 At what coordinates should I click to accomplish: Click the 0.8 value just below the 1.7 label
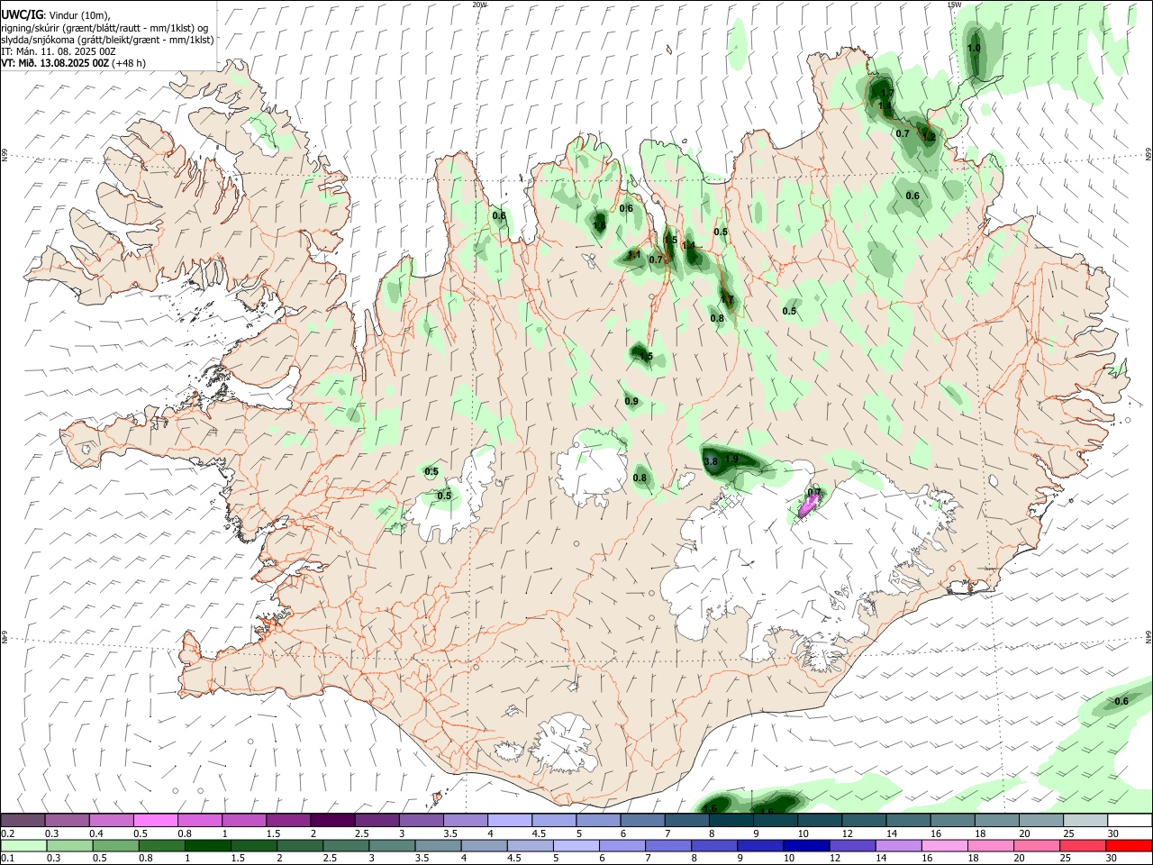tap(717, 318)
